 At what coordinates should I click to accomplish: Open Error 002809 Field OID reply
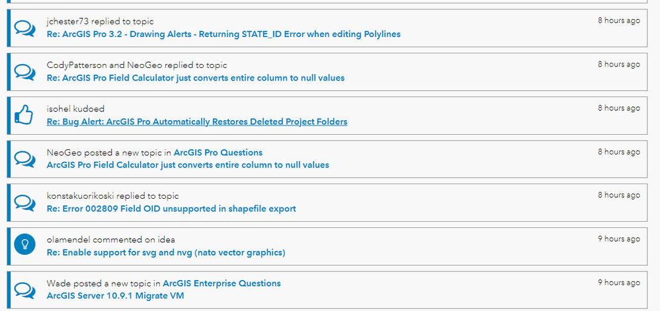(x=171, y=209)
